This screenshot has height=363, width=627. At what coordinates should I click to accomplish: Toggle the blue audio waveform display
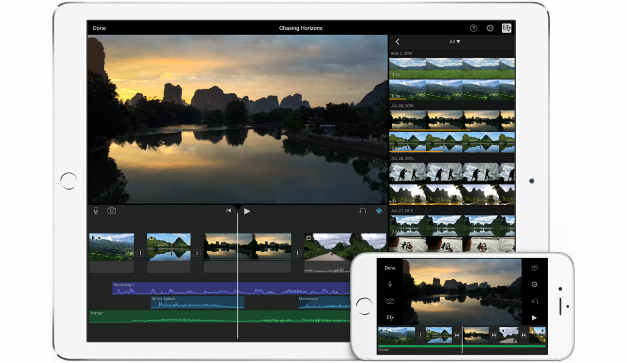(378, 211)
